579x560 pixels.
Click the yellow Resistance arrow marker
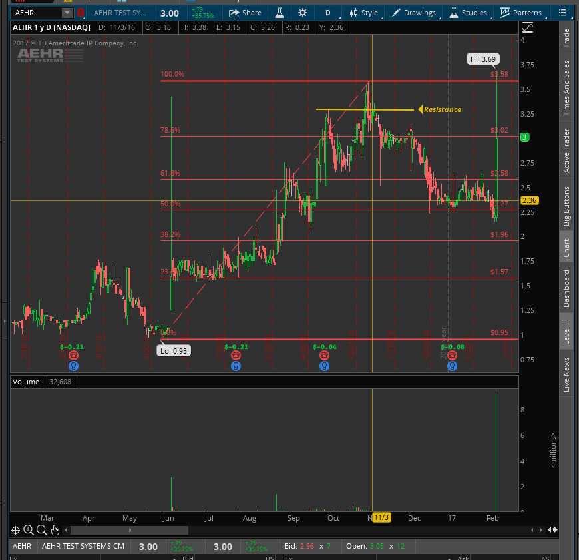pyautogui.click(x=420, y=109)
